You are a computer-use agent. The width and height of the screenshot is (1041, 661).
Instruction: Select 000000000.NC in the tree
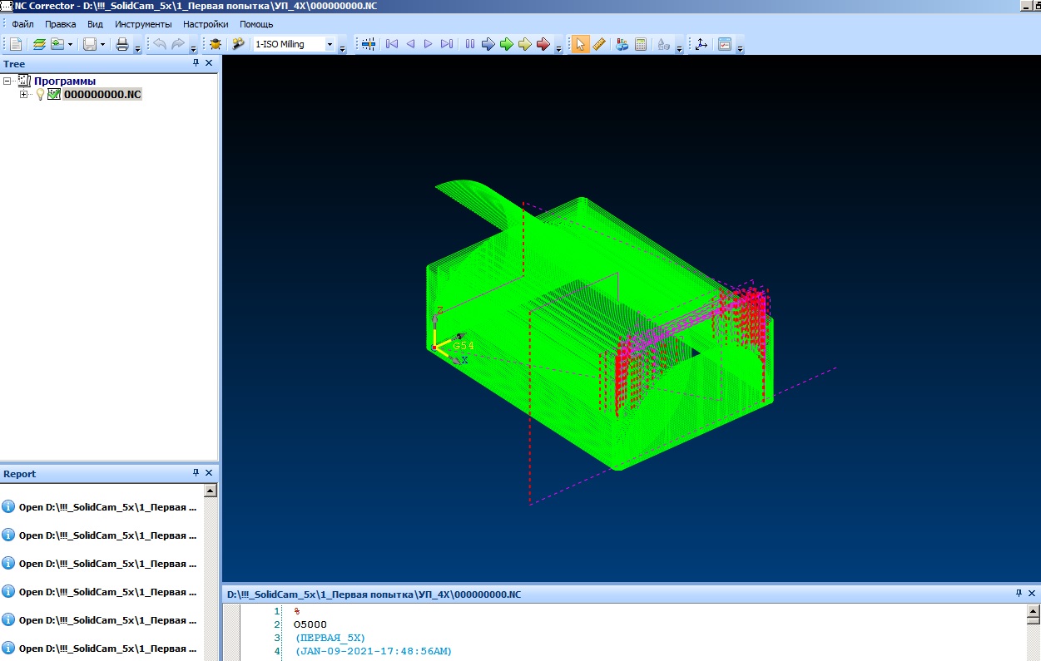click(x=102, y=95)
